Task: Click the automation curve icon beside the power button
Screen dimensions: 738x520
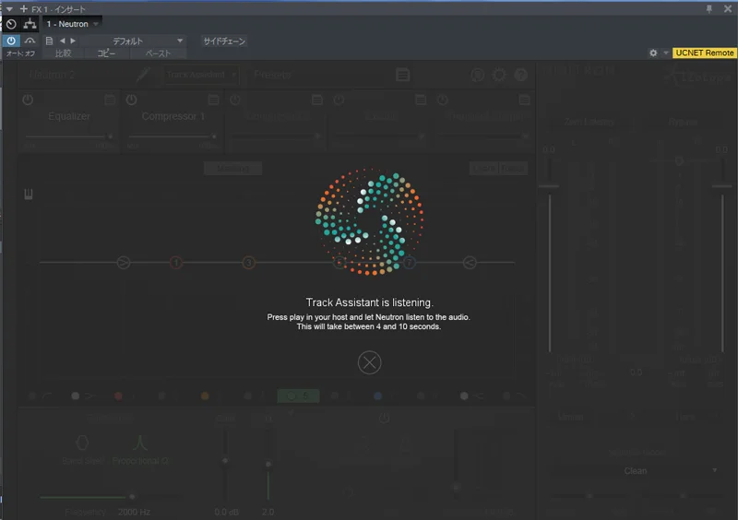Action: click(30, 41)
